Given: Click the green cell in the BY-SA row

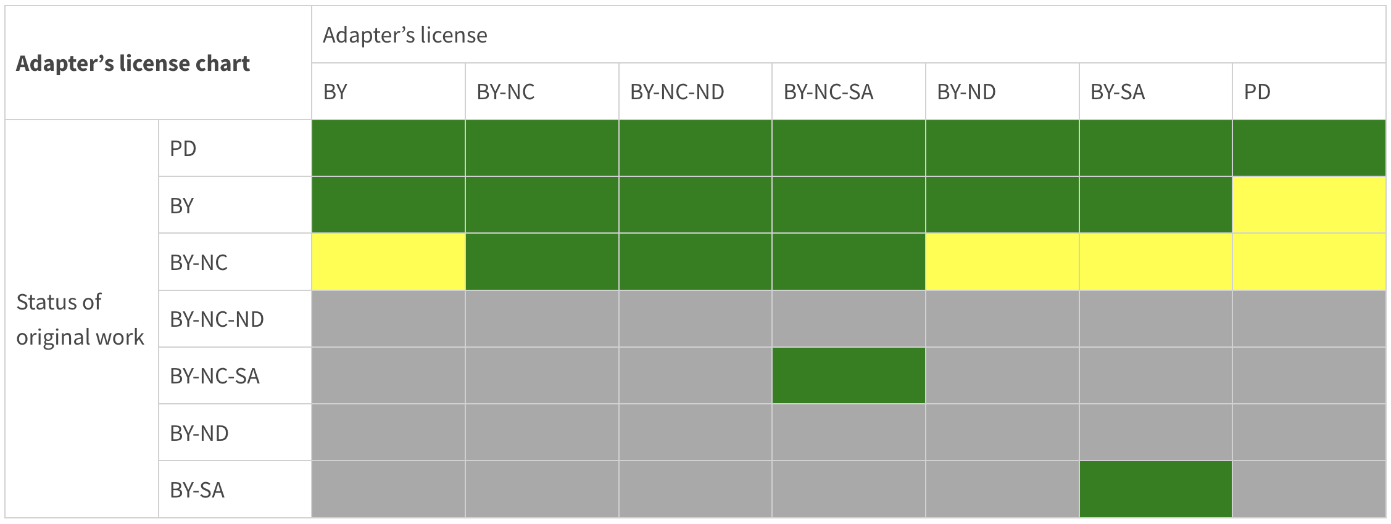Looking at the screenshot, I should [x=1155, y=489].
